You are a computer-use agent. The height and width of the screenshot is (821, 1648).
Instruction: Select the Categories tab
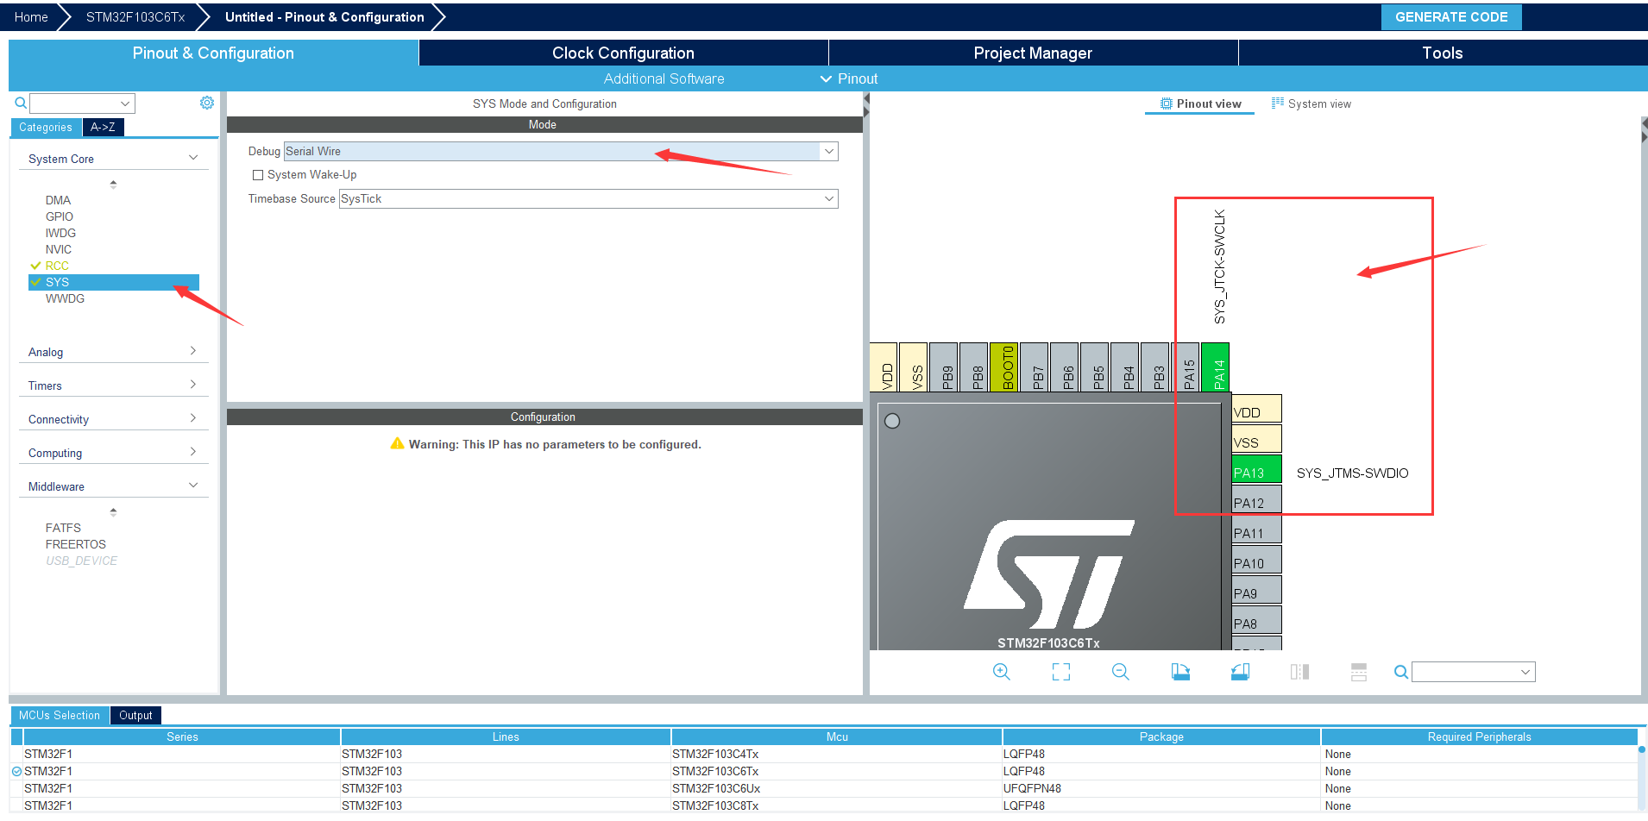click(x=46, y=128)
